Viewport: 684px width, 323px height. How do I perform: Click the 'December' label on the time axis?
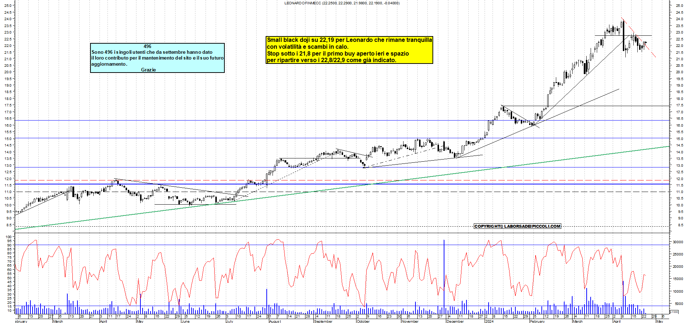pyautogui.click(x=455, y=321)
